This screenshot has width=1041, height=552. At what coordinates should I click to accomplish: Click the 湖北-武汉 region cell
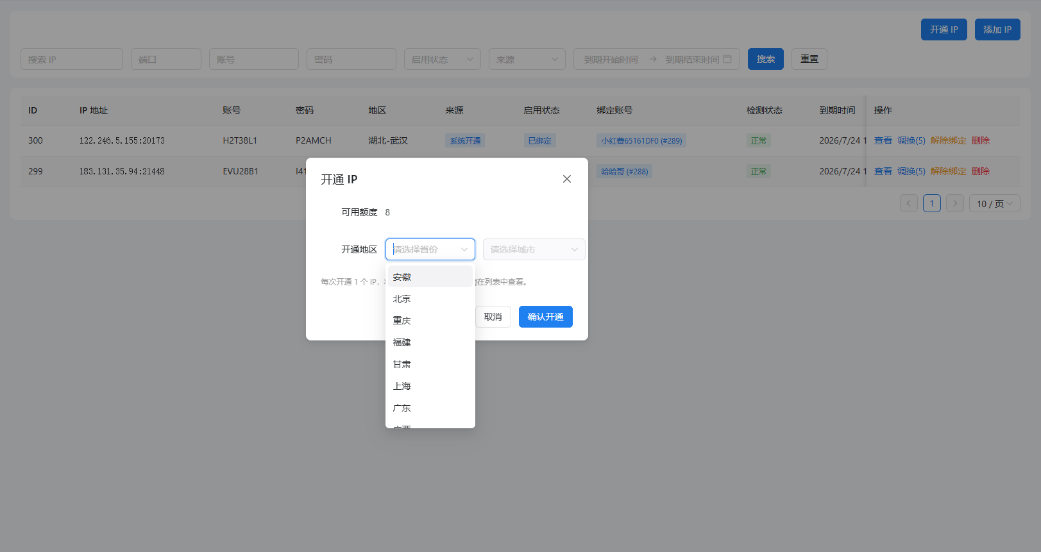point(388,140)
